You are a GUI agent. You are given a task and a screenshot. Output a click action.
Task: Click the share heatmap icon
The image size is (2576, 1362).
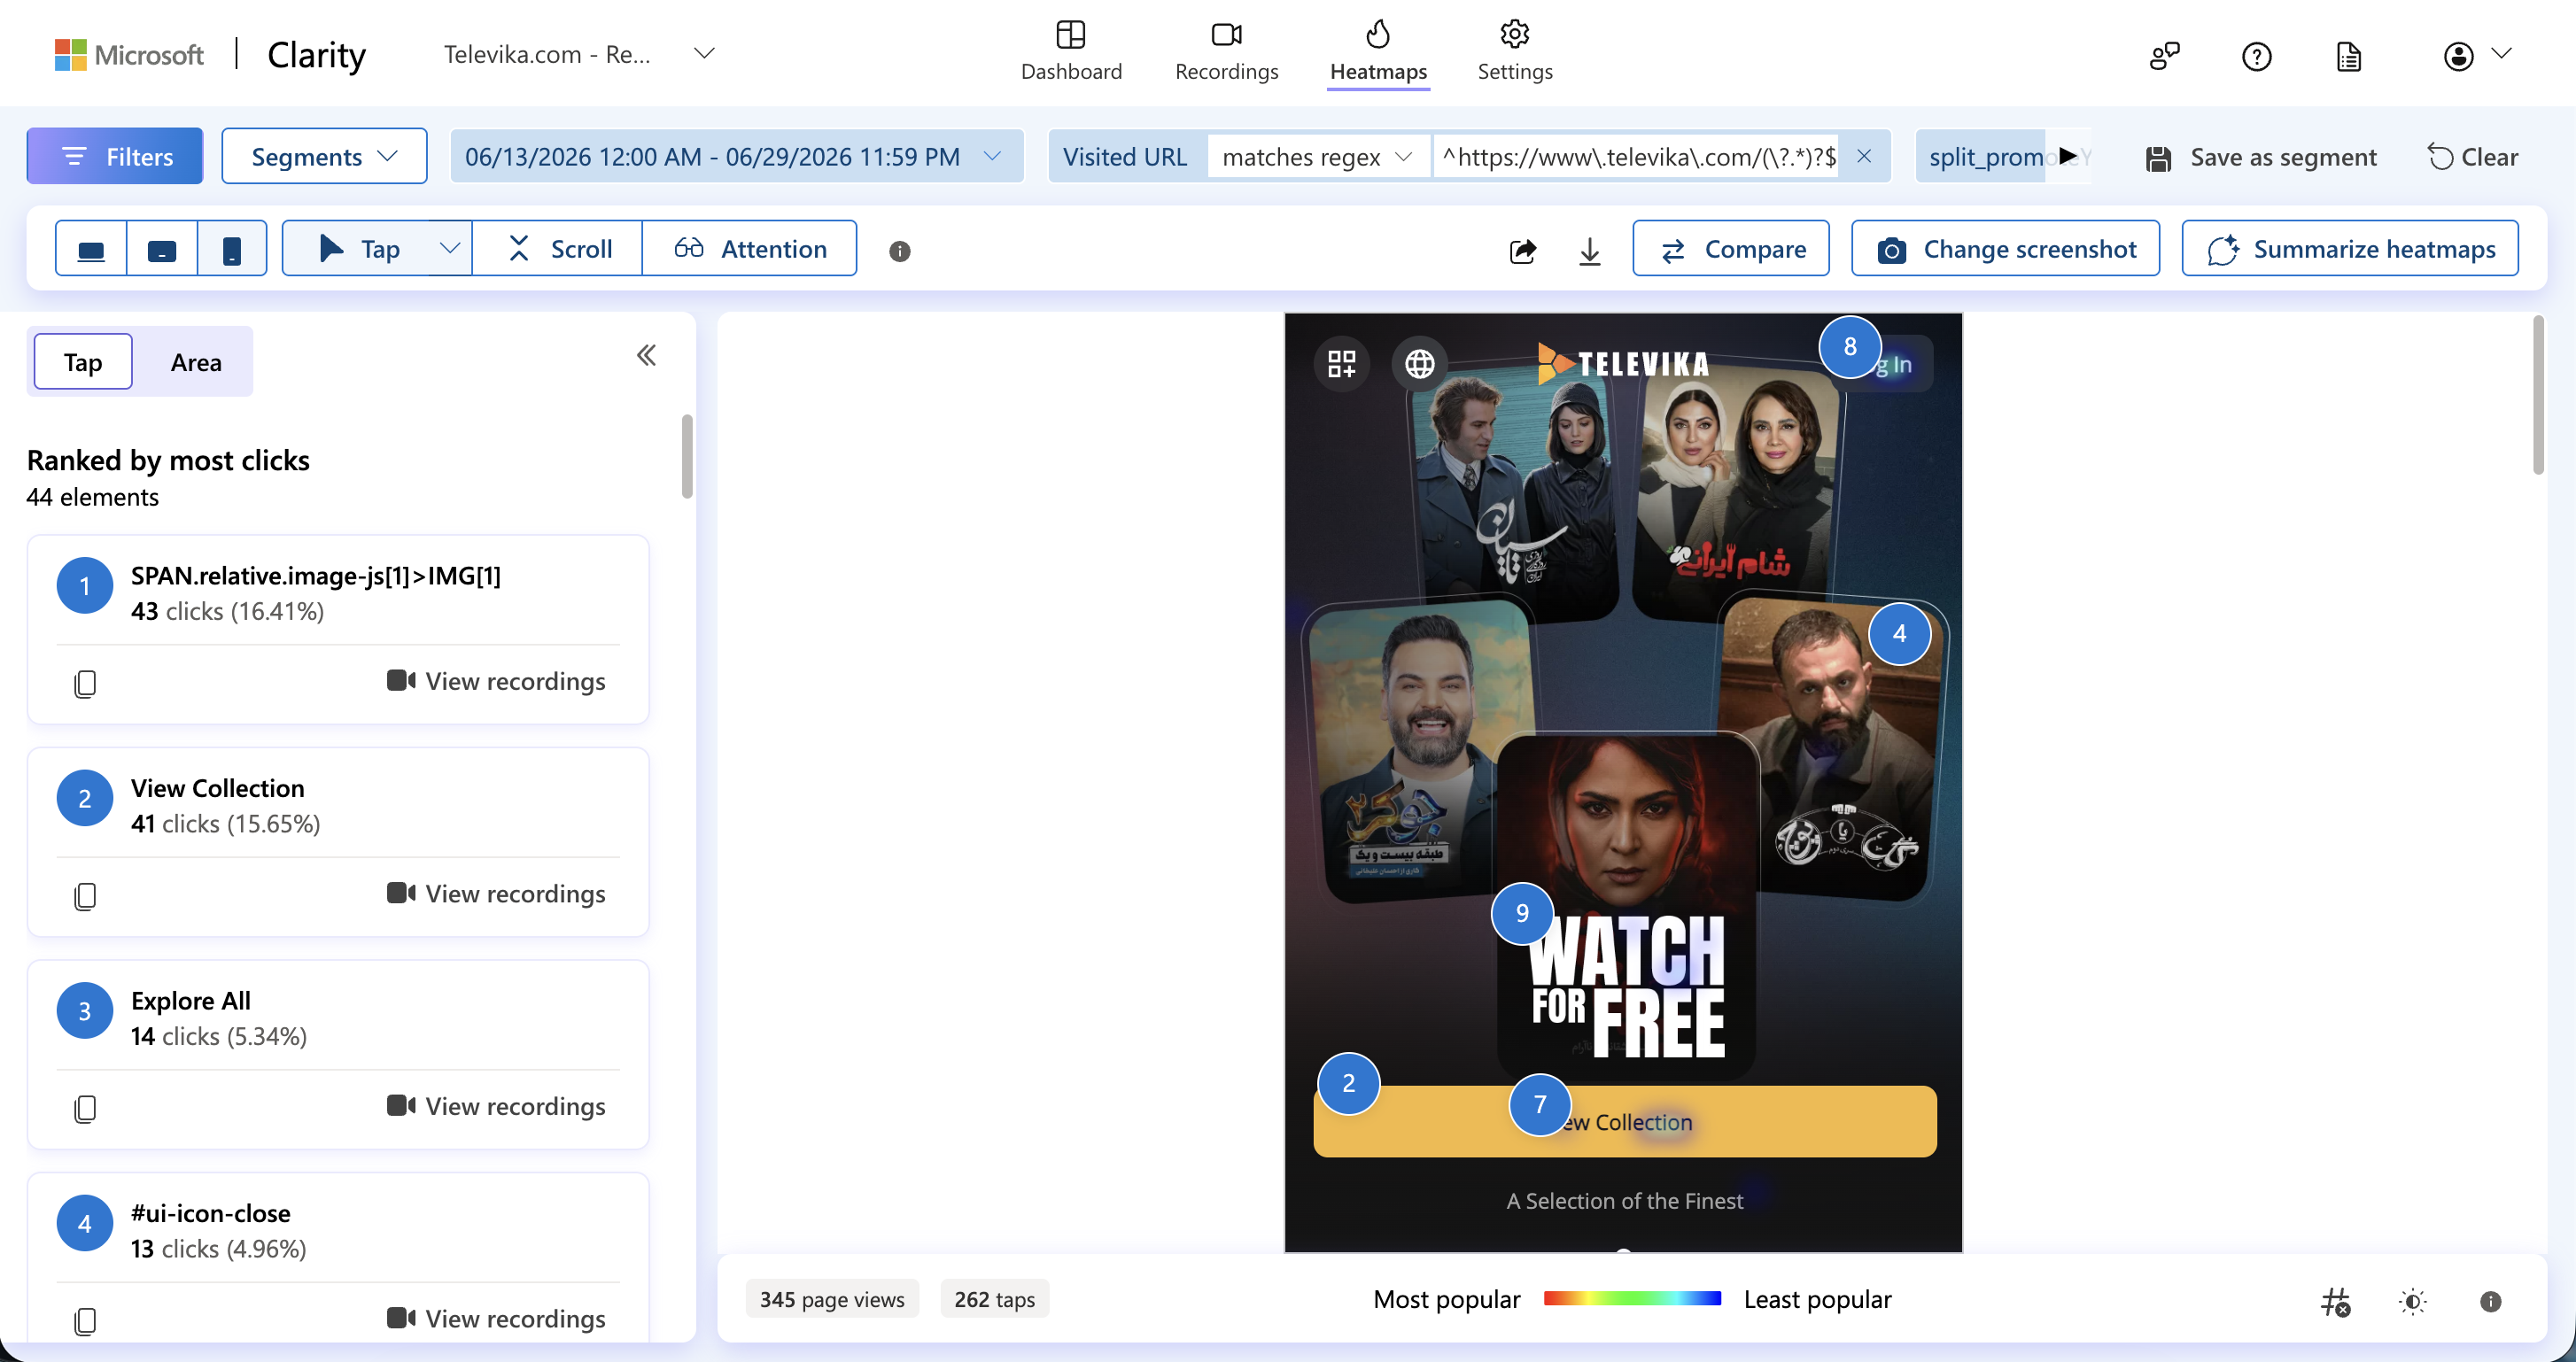1522,250
